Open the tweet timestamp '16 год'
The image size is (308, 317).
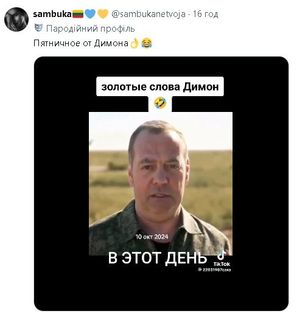point(205,14)
